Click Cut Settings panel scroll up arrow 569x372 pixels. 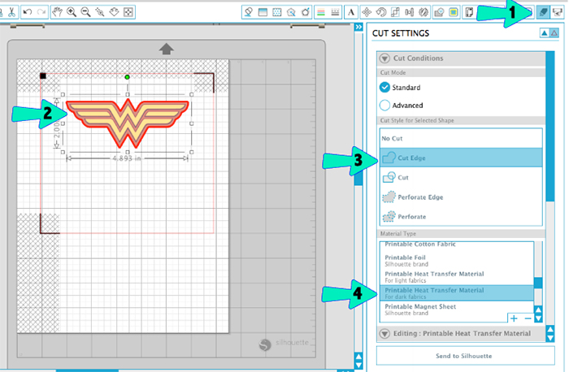[x=550, y=330]
